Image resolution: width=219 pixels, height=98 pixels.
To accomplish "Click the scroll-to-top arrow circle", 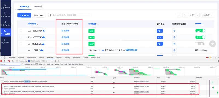I will tap(213, 44).
